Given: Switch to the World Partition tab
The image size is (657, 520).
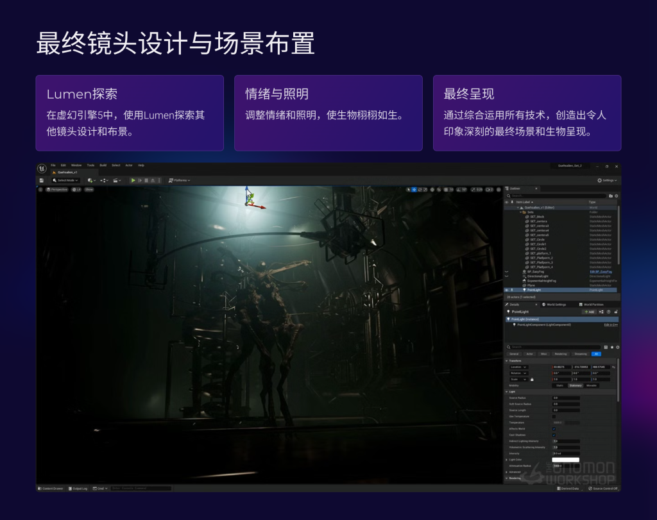Looking at the screenshot, I should click(x=591, y=305).
